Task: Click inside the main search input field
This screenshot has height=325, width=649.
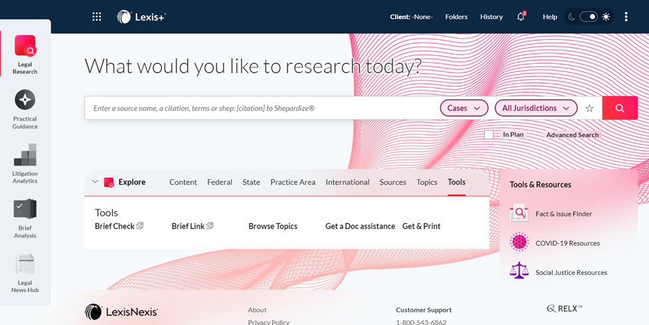Action: coord(261,108)
